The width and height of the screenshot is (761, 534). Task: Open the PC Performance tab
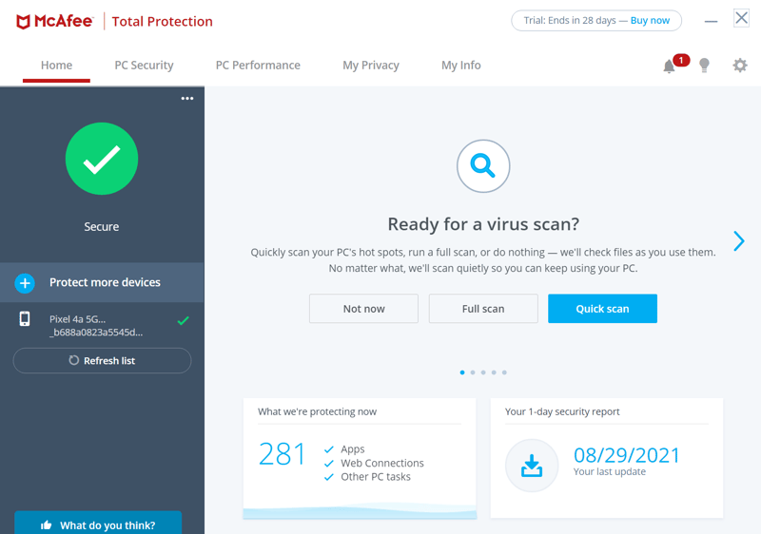click(x=258, y=66)
